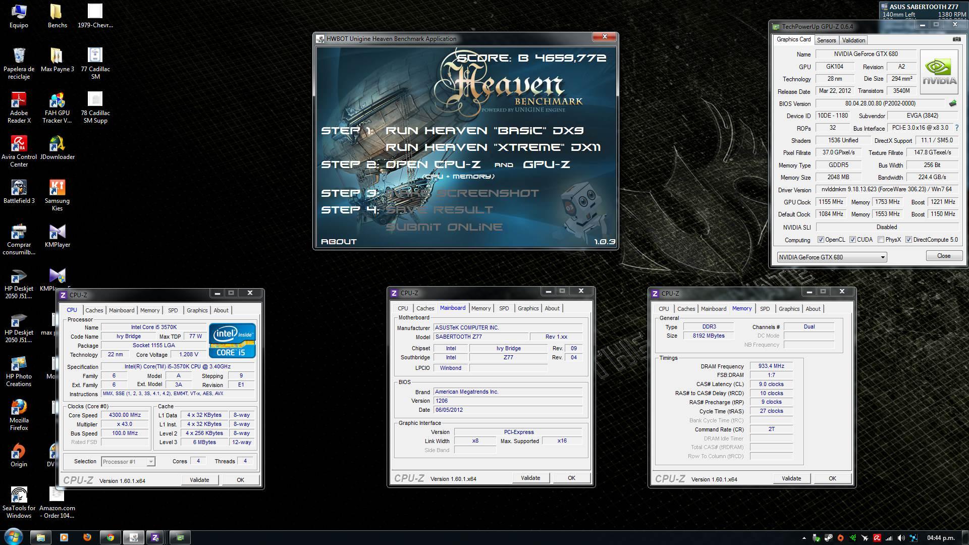This screenshot has height=545, width=969.
Task: Open the Windows Start menu orb
Action: point(13,537)
